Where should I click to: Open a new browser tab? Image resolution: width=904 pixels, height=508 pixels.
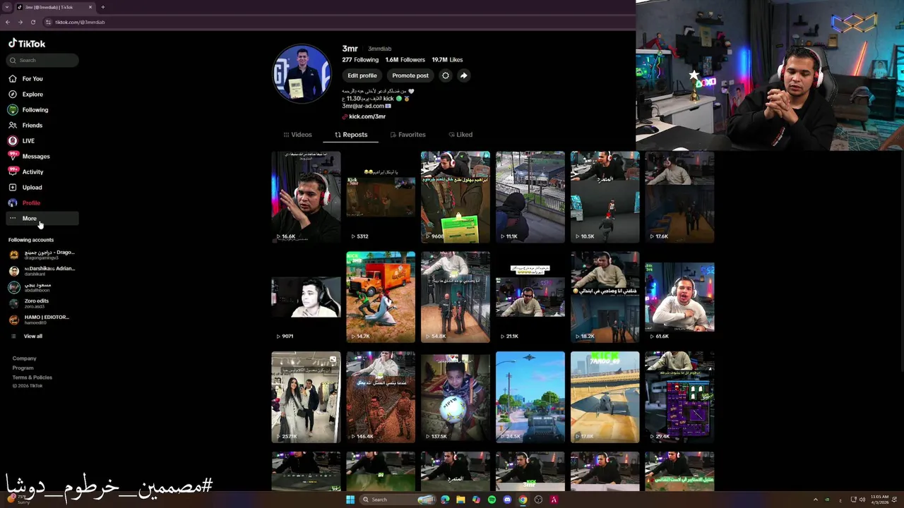103,7
